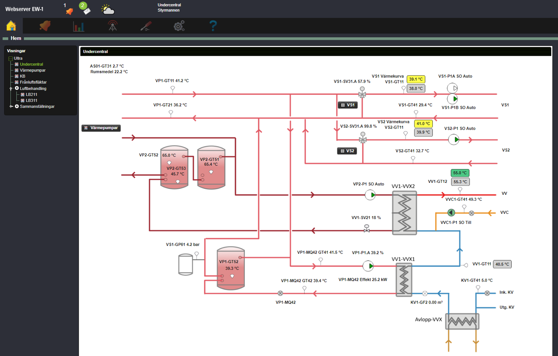Open the bar chart trends icon
558x356 pixels.
(x=79, y=26)
